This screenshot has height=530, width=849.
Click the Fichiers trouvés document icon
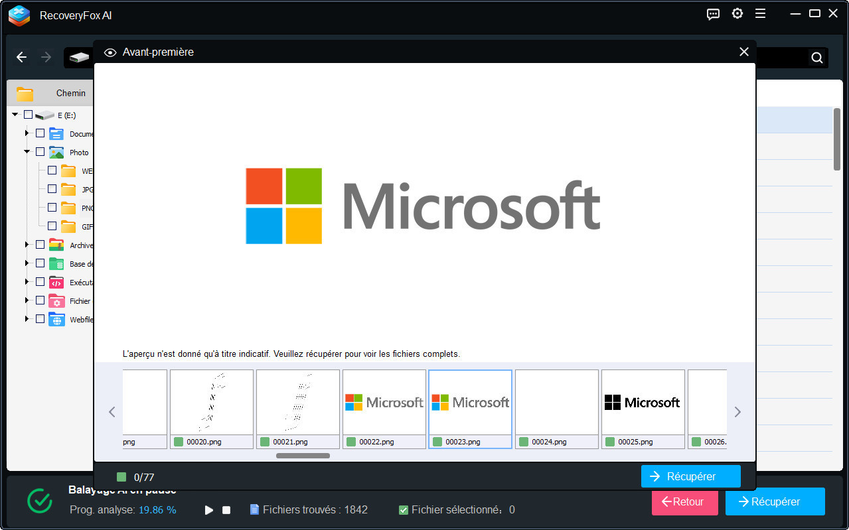pos(254,509)
